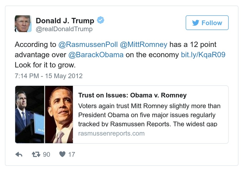Visit rasmussenreports.com domain link

[111, 134]
